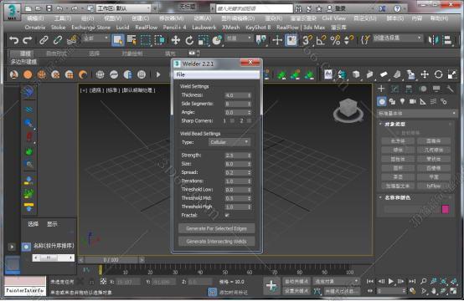Click the Align tool icon
Image resolution: width=464 pixels, height=301 pixels.
[448, 40]
